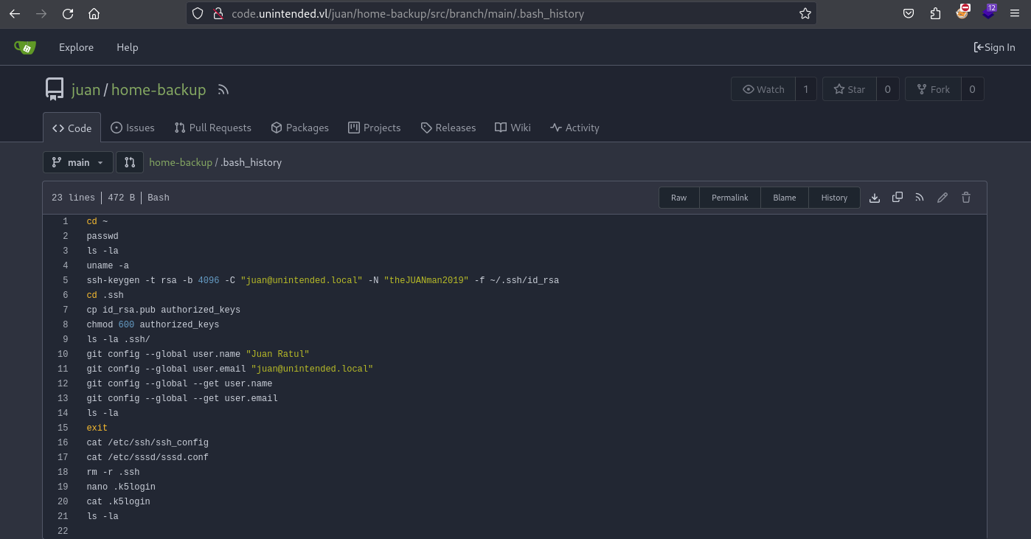This screenshot has width=1031, height=539.
Task: Click the browser address bar
Action: (501, 13)
